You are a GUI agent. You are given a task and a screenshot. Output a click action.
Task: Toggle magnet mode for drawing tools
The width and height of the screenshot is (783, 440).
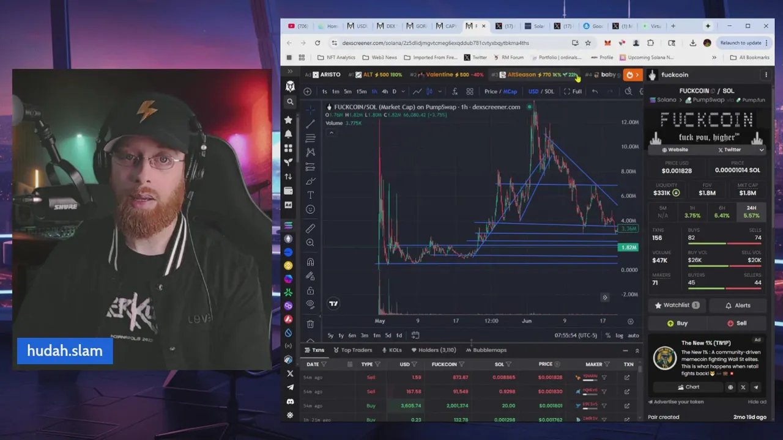tap(310, 262)
